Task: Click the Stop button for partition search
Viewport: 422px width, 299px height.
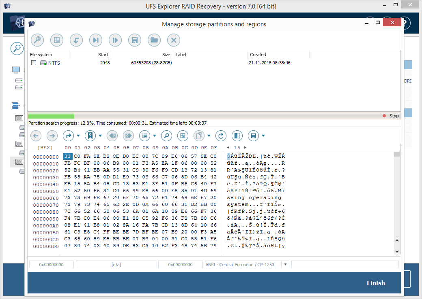Action: [391, 116]
